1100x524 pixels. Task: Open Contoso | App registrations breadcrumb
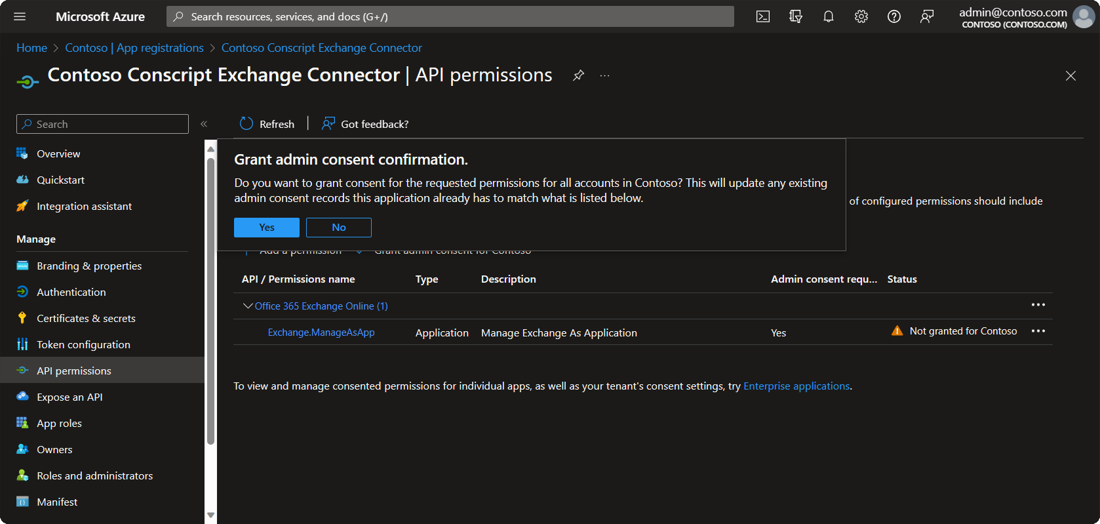(134, 48)
